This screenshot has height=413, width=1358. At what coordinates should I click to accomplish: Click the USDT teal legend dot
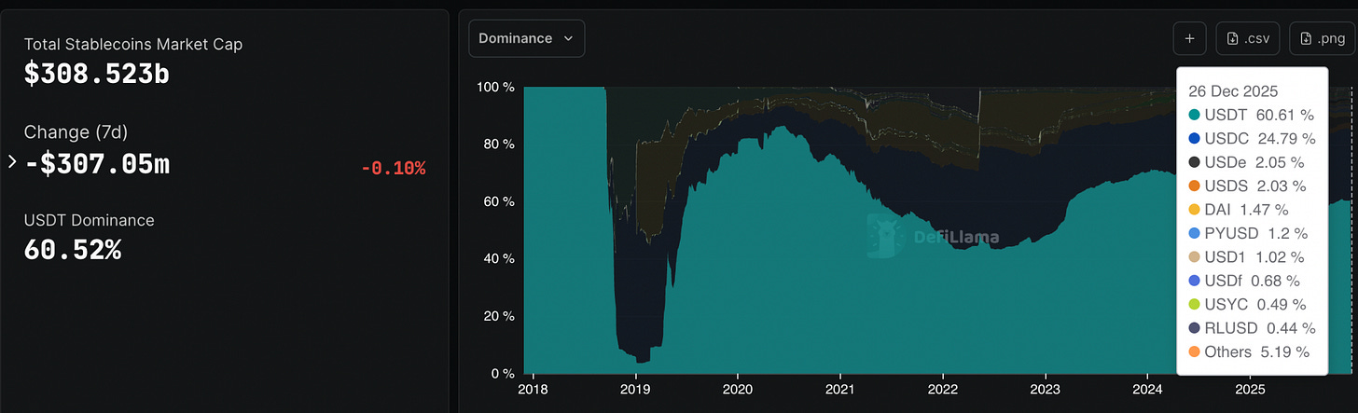click(1195, 116)
